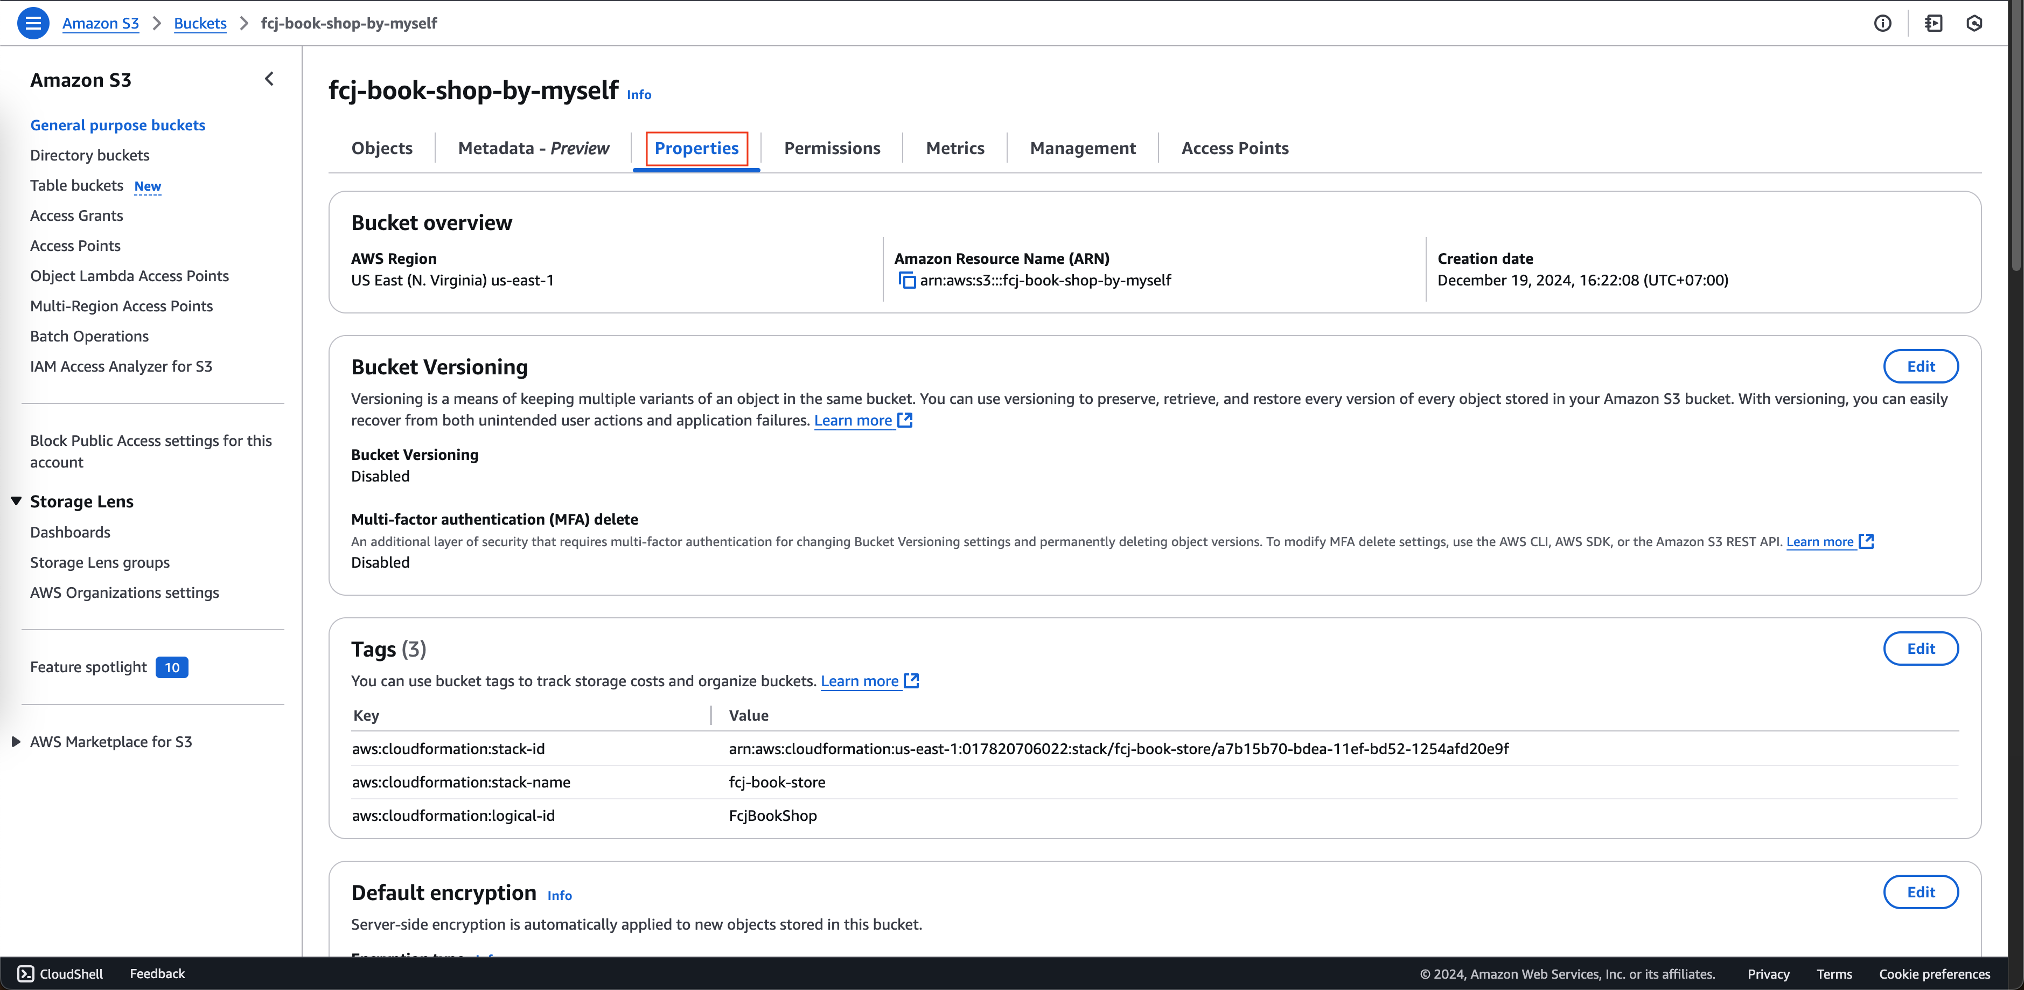Open the Metadata - Preview tab

[534, 148]
